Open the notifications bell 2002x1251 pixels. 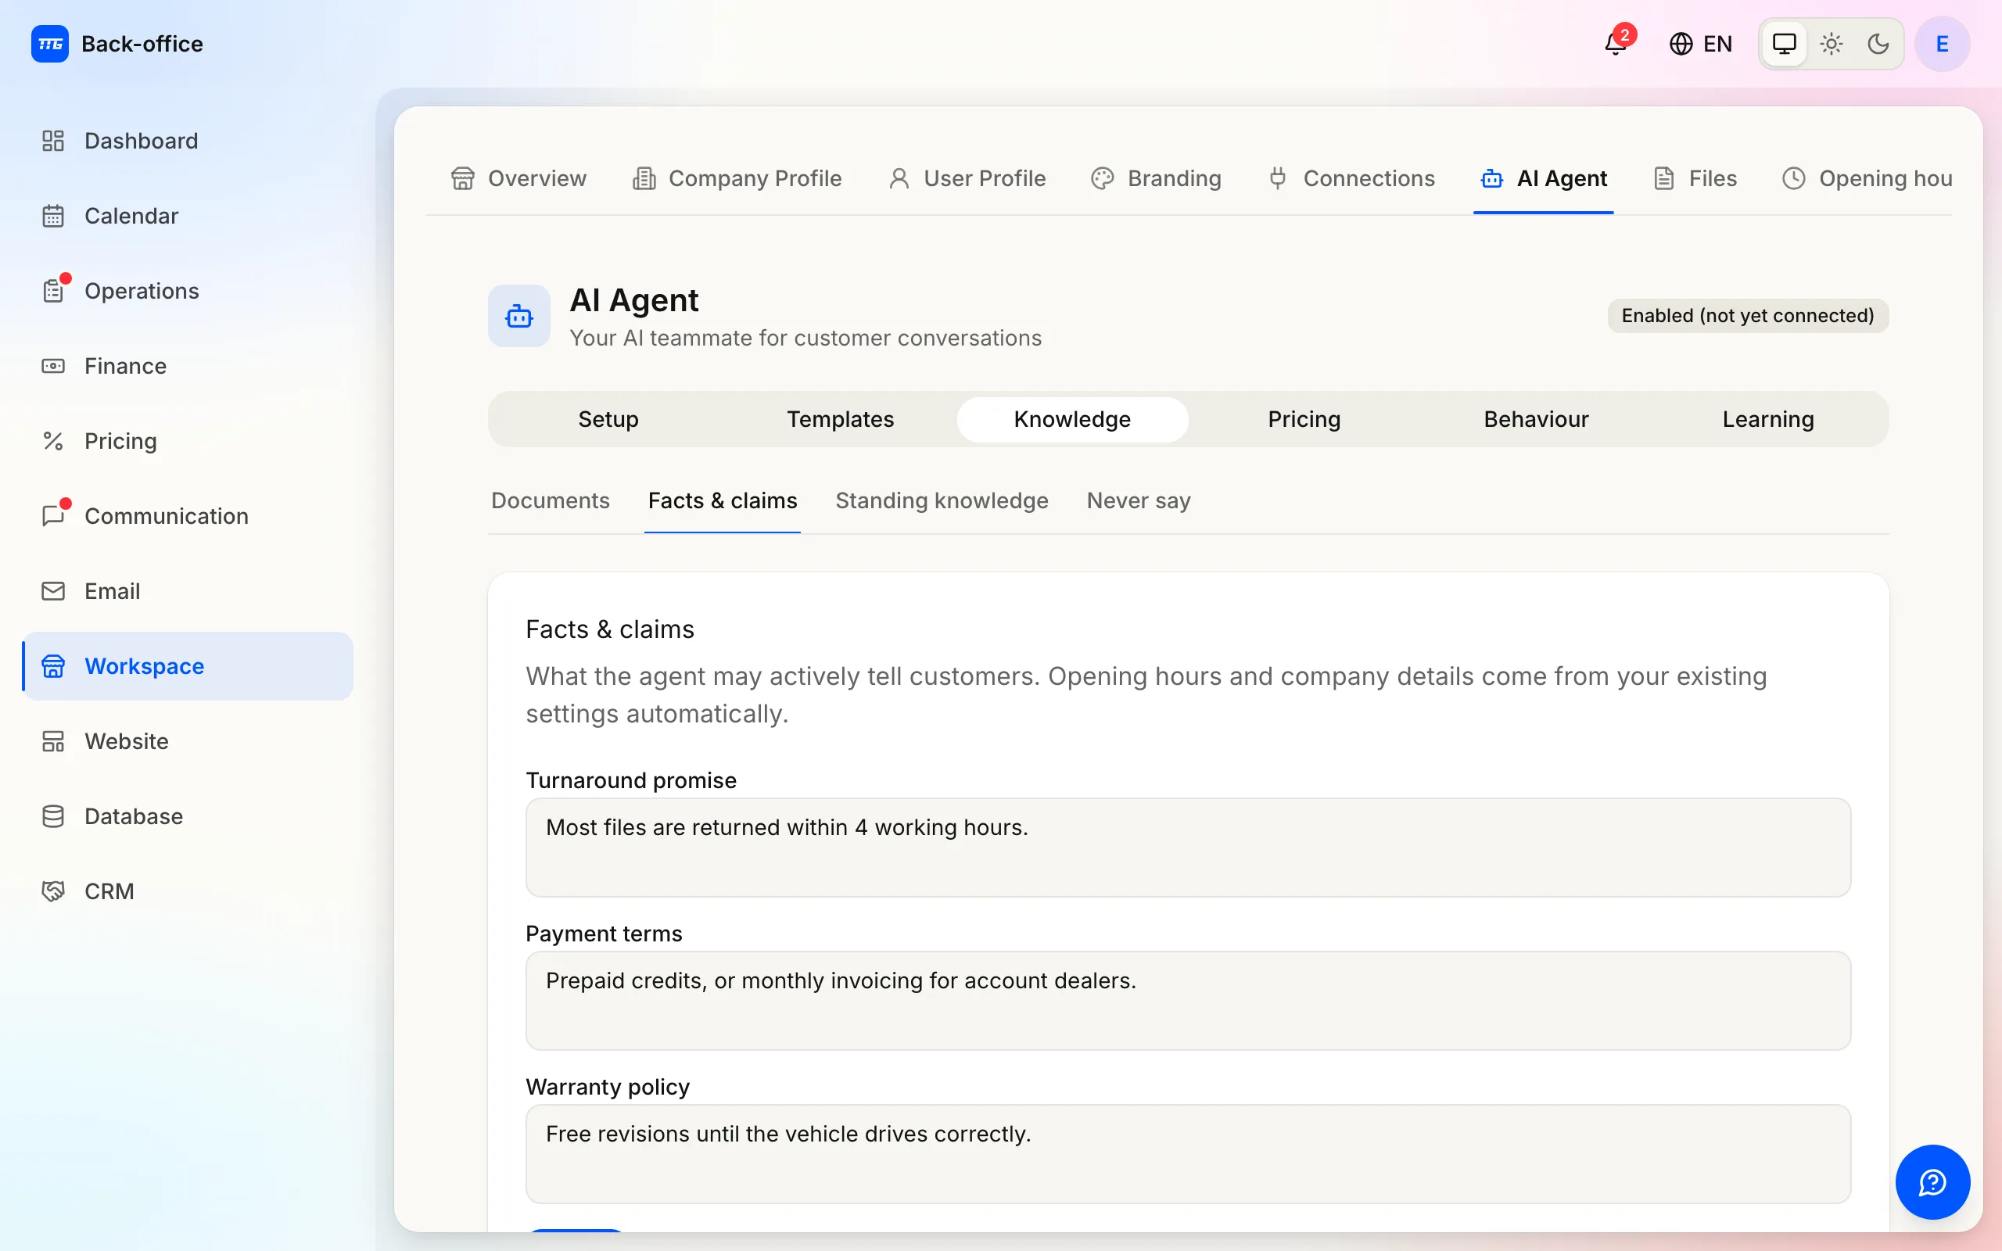click(1616, 43)
